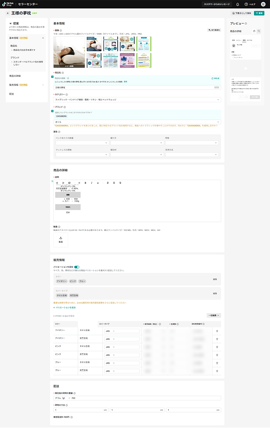Click the help icon beside 在庫数 header
Screen dimensions: 270x428
click(178, 324)
